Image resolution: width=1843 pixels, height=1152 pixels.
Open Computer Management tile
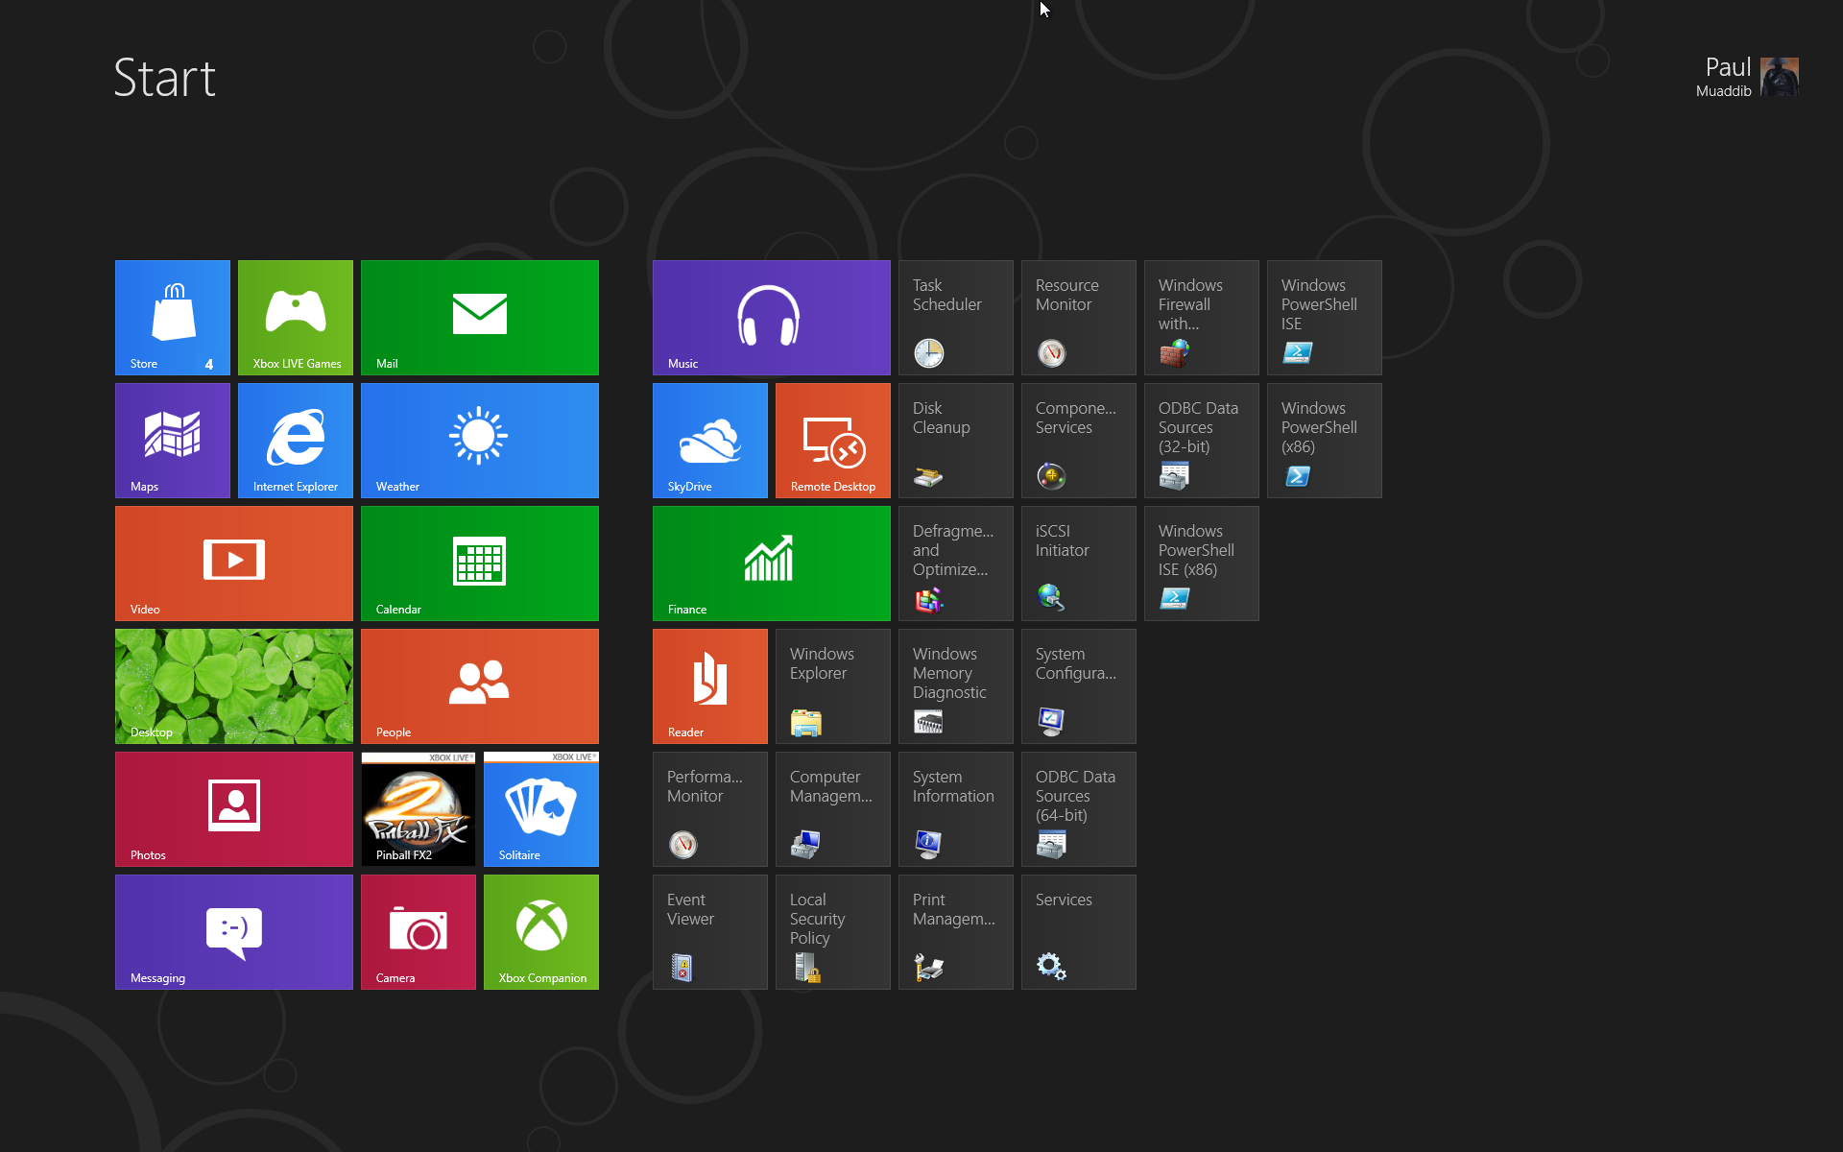tap(833, 809)
